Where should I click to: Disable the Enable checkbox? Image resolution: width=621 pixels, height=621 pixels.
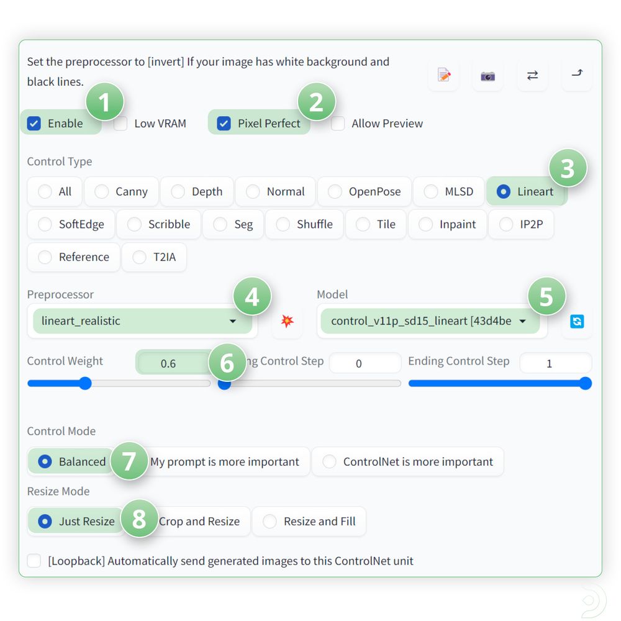click(x=34, y=123)
